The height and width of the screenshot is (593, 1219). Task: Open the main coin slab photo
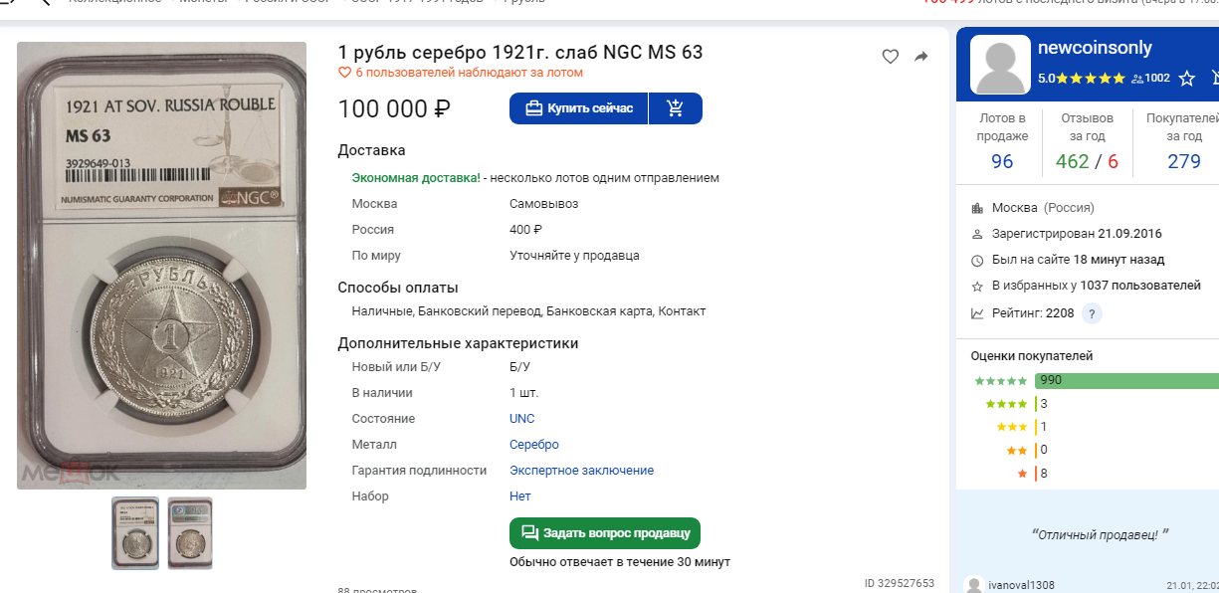pos(162,266)
